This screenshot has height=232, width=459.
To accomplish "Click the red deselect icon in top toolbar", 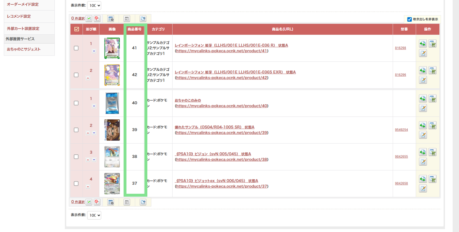I will pyautogui.click(x=97, y=18).
